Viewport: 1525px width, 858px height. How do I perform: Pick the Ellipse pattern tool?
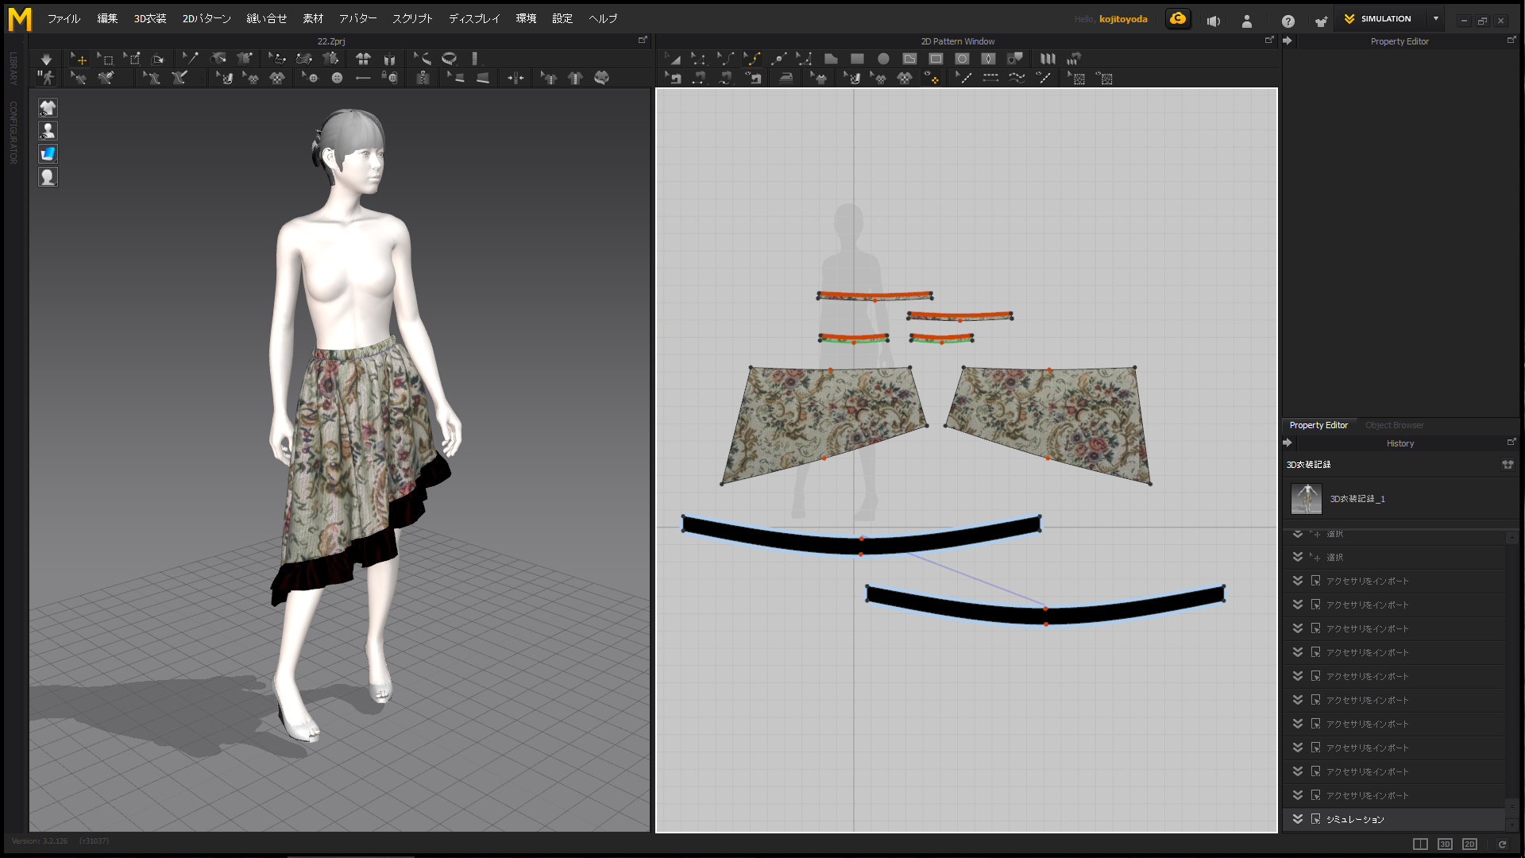tap(883, 59)
